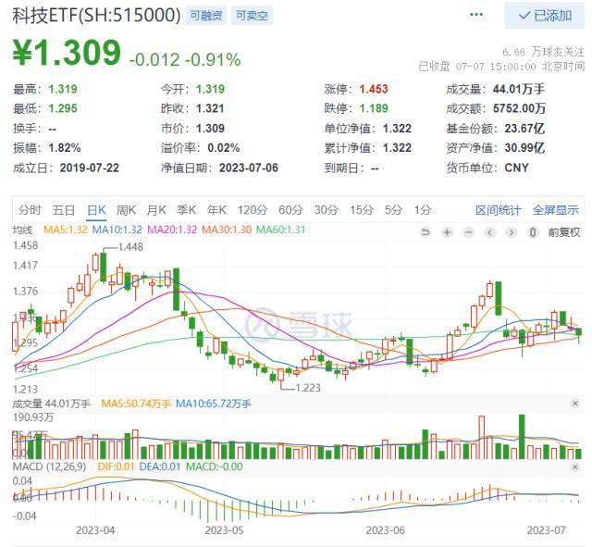Open the 前复权 adjustment dropdown
The height and width of the screenshot is (547, 592).
(564, 232)
